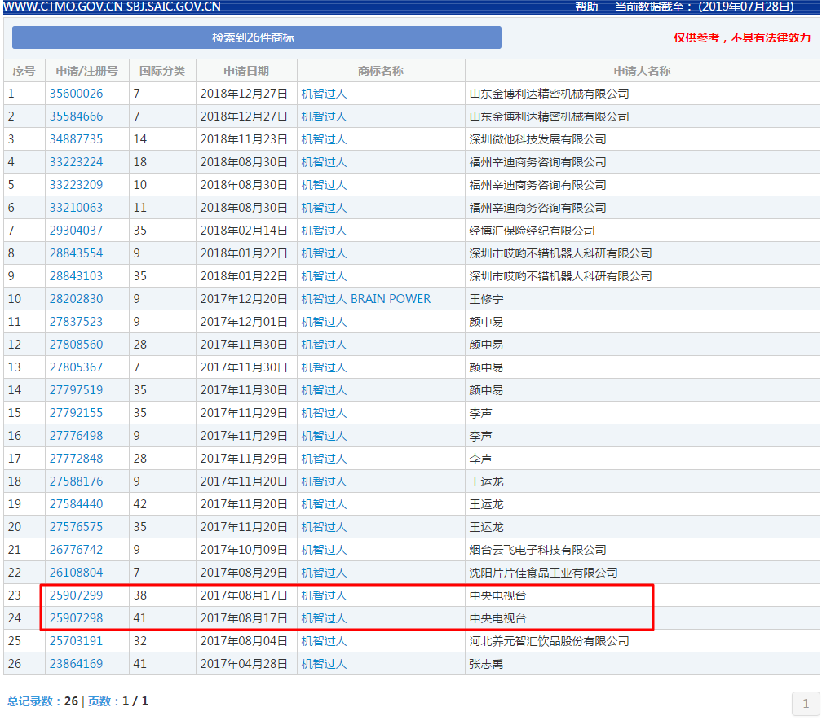Click the 机智过人 trademark in row 1

(324, 94)
